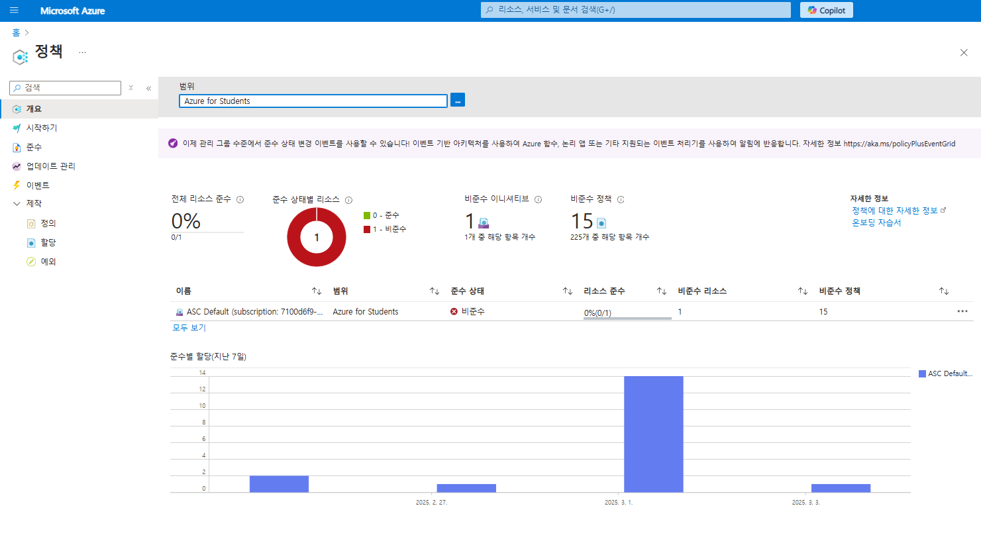Sort table by 리소스 준수 column
The height and width of the screenshot is (543, 981).
pos(662,291)
